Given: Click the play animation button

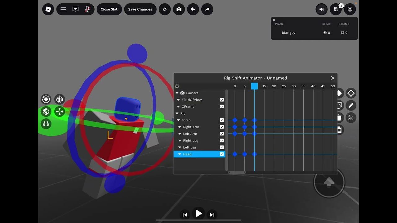Looking at the screenshot, I should tap(198, 214).
